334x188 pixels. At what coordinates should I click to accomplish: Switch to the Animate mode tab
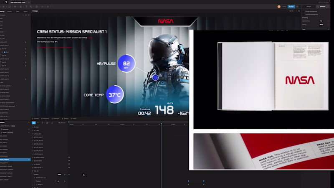(x=322, y=7)
